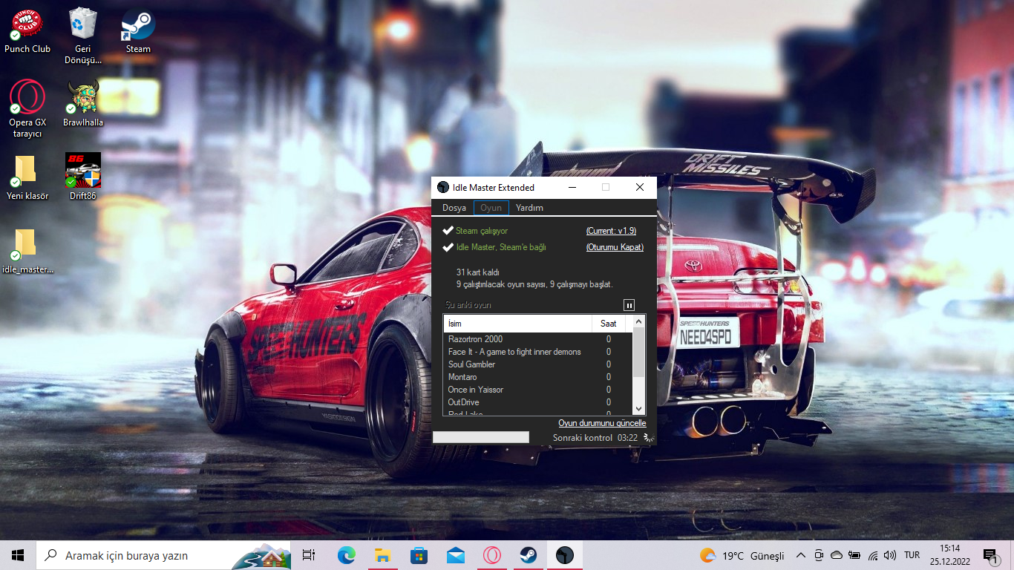The width and height of the screenshot is (1014, 570).
Task: Sort the list by the Saat column header
Action: click(609, 324)
